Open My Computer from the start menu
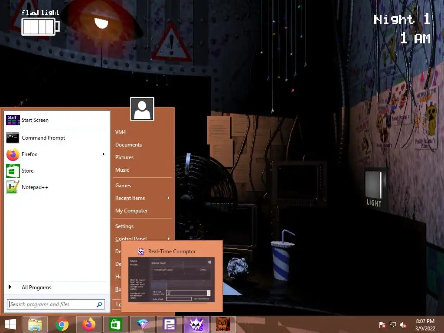This screenshot has height=333, width=444. pyautogui.click(x=131, y=211)
